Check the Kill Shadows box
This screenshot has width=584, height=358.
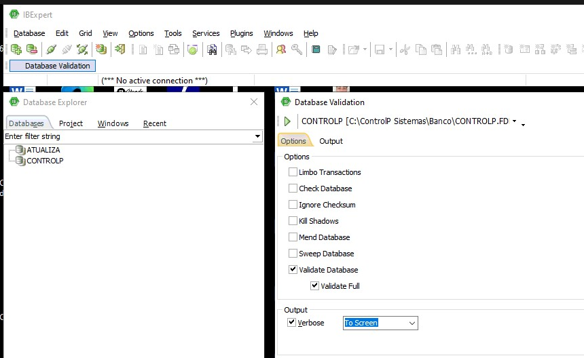[293, 221]
